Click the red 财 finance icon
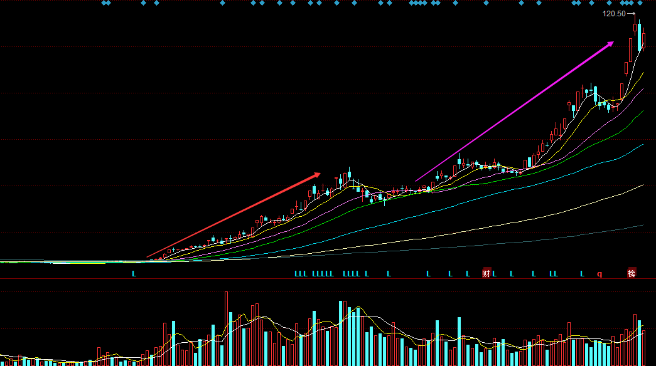 tap(486, 273)
